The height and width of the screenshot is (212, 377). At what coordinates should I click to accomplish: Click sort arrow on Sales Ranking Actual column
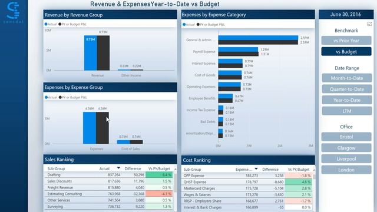pos(118,168)
